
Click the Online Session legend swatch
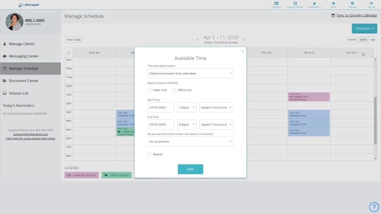pyautogui.click(x=117, y=175)
